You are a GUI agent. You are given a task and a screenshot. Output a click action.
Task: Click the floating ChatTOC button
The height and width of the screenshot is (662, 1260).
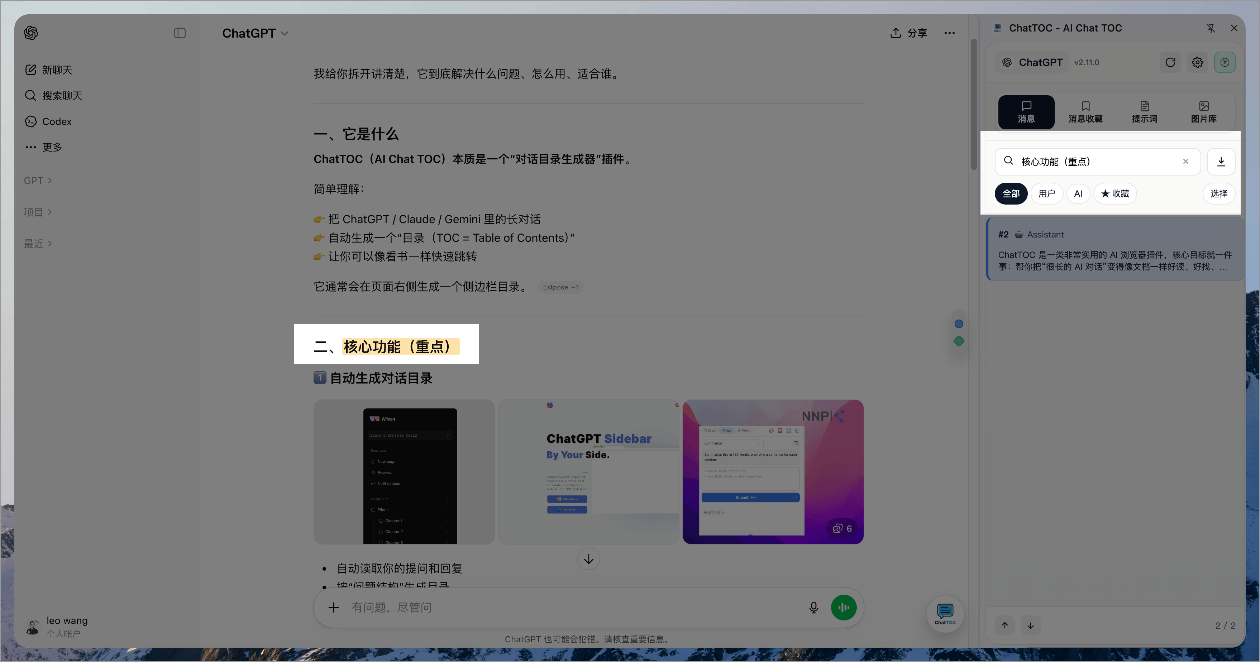[x=945, y=614]
